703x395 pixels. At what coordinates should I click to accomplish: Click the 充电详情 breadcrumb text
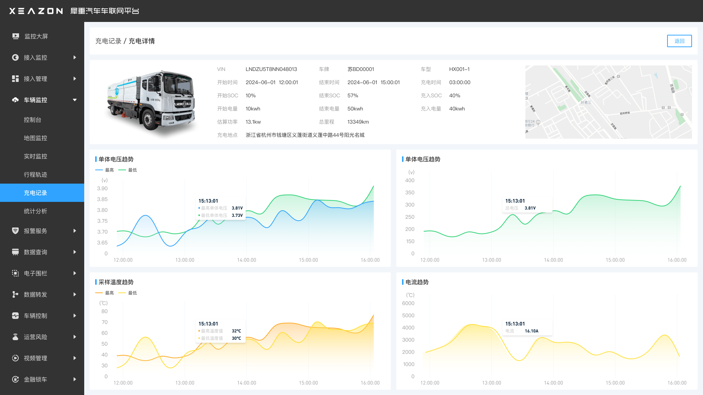click(x=142, y=41)
